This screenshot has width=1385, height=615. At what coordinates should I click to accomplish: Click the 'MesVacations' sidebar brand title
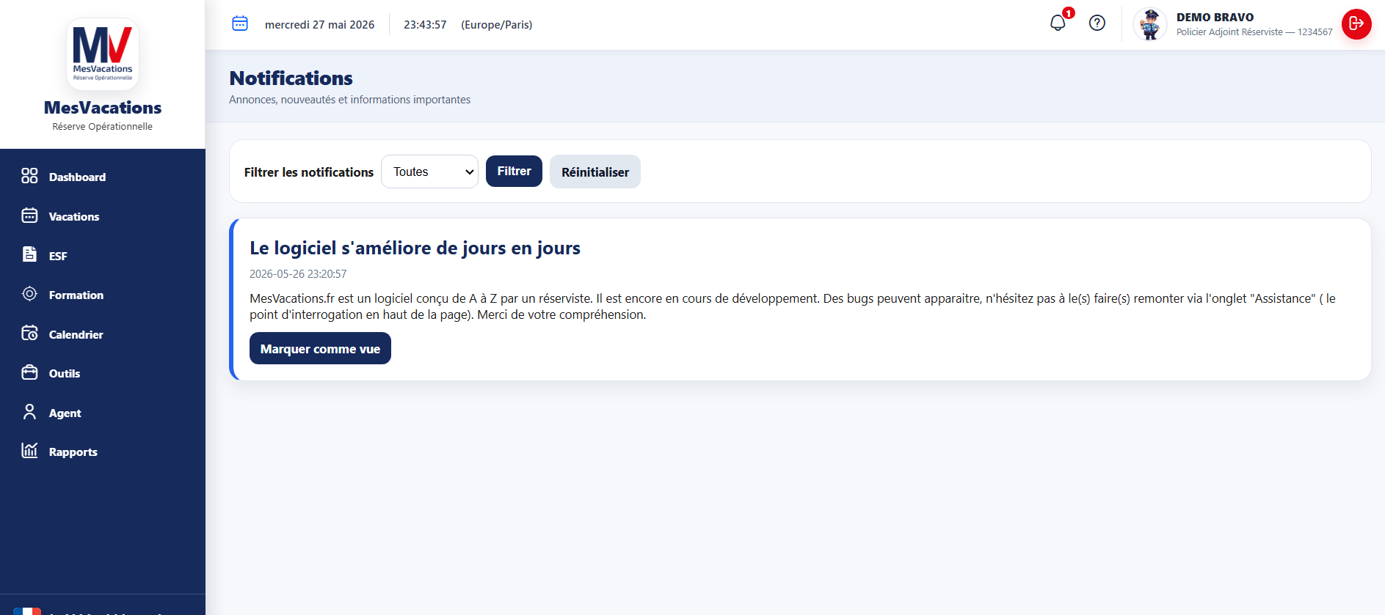[103, 107]
